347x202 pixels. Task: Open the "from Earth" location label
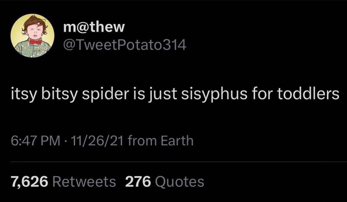[161, 140]
